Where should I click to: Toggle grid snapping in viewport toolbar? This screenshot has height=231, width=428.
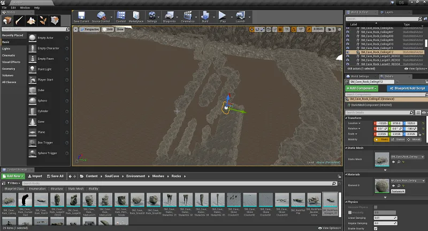(x=280, y=29)
